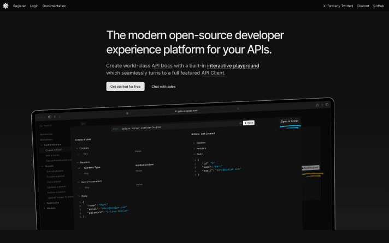Follow the interactive playground link

point(233,66)
